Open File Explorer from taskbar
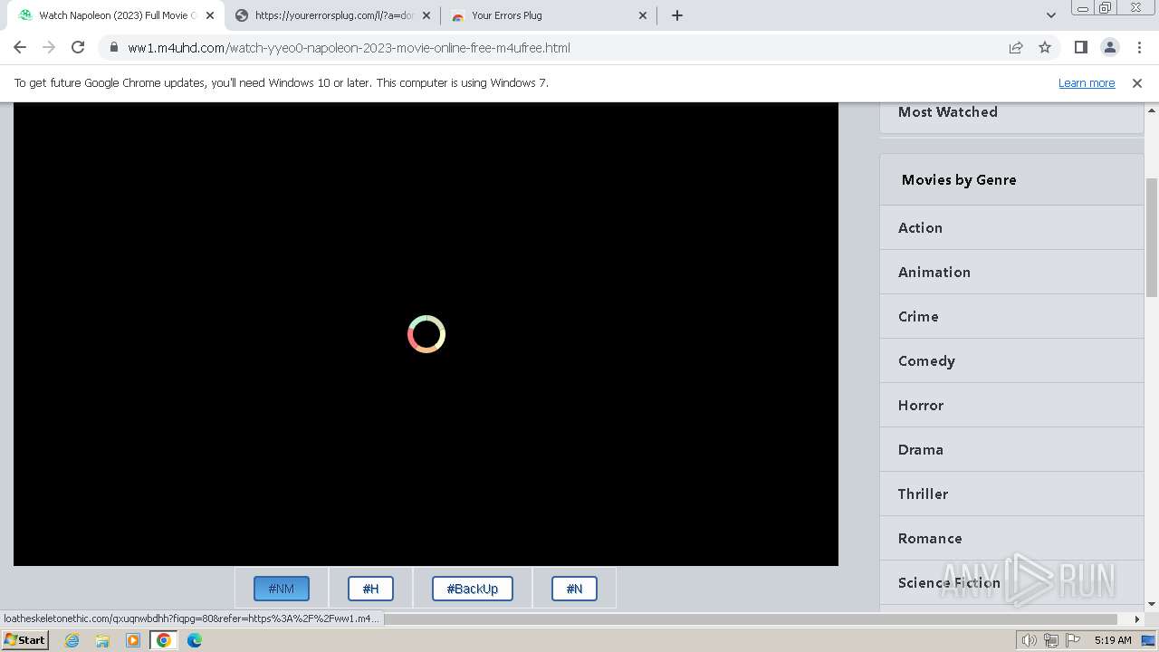Screen dimensions: 1159x652 102,640
